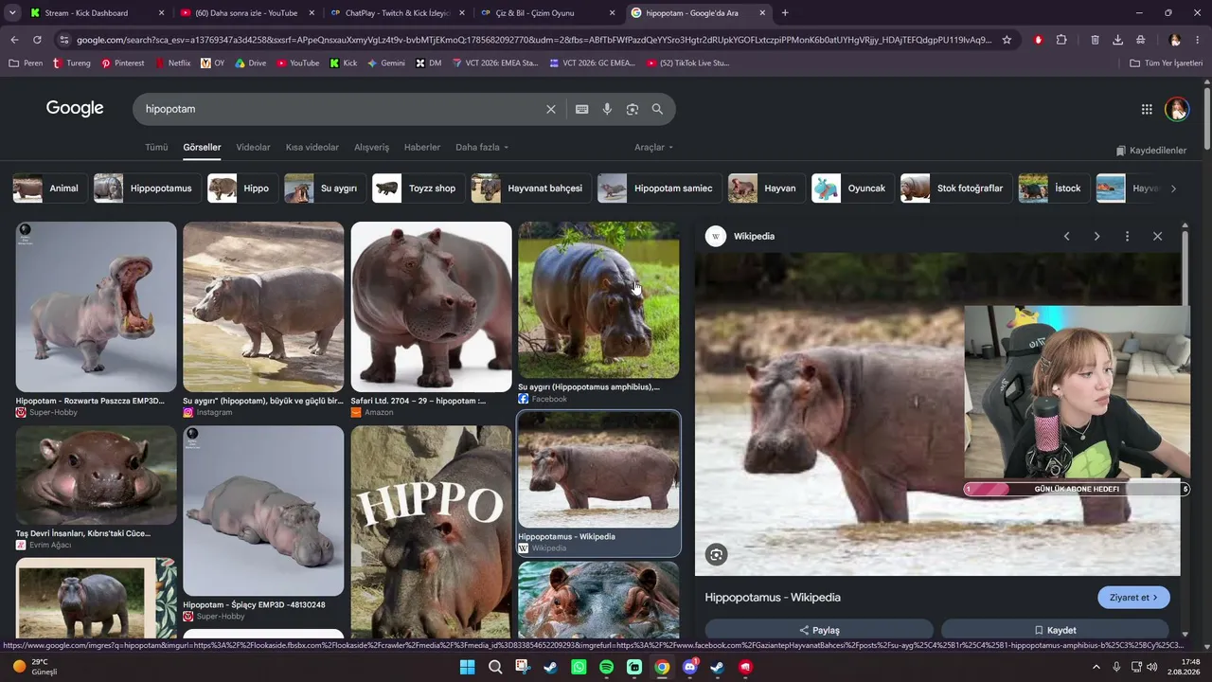
Task: Select the Haberler search tab
Action: [422, 148]
